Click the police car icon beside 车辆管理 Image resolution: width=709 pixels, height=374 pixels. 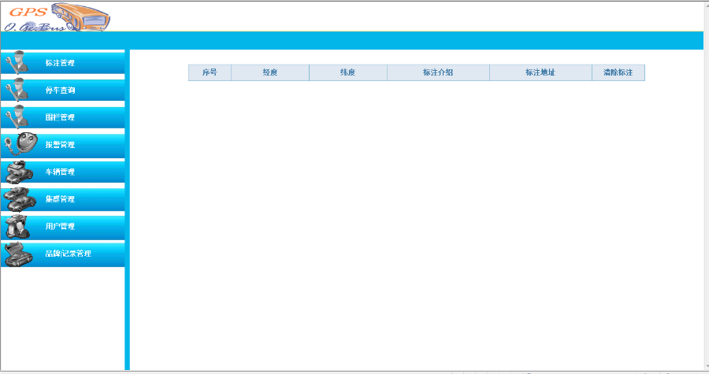coord(20,172)
